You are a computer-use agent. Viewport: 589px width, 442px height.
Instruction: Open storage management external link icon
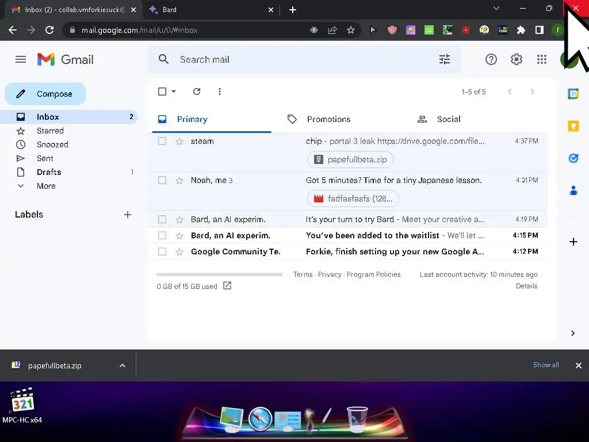point(227,285)
